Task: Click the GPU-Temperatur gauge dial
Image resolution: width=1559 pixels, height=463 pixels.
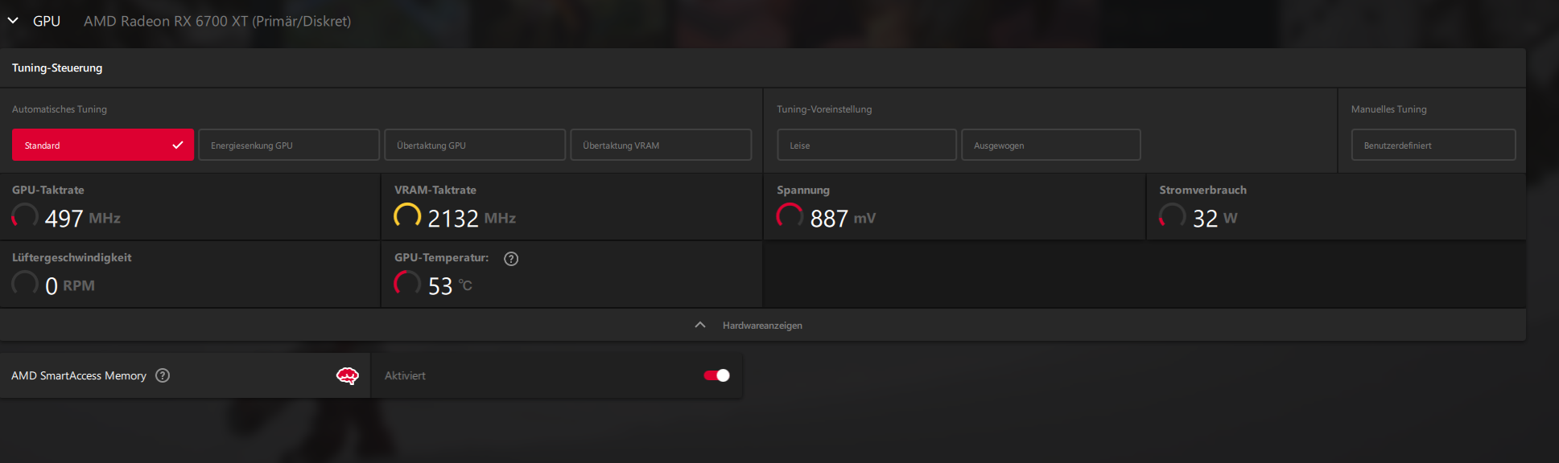Action: coord(407,283)
